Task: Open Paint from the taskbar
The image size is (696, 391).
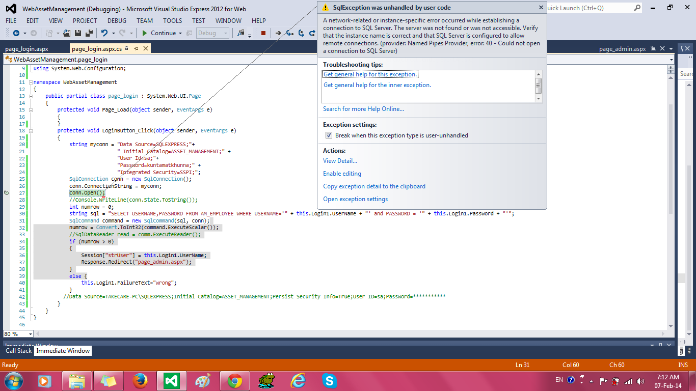Action: (x=203, y=380)
